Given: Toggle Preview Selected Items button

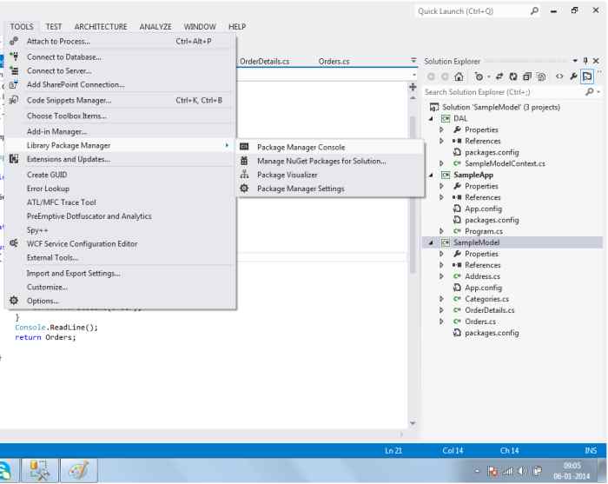Looking at the screenshot, I should (x=587, y=76).
